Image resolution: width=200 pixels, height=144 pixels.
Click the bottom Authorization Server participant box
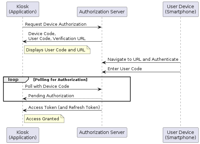pyautogui.click(x=102, y=132)
